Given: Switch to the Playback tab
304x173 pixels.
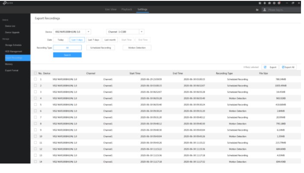Looking at the screenshot, I should (x=126, y=9).
